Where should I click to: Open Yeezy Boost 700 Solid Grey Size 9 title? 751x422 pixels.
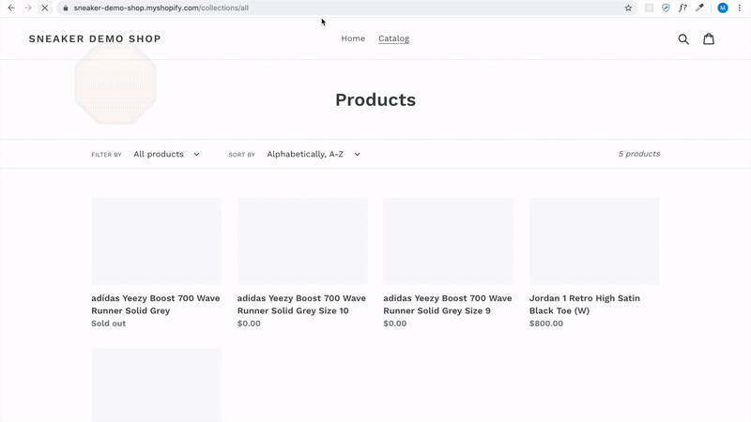pyautogui.click(x=448, y=304)
